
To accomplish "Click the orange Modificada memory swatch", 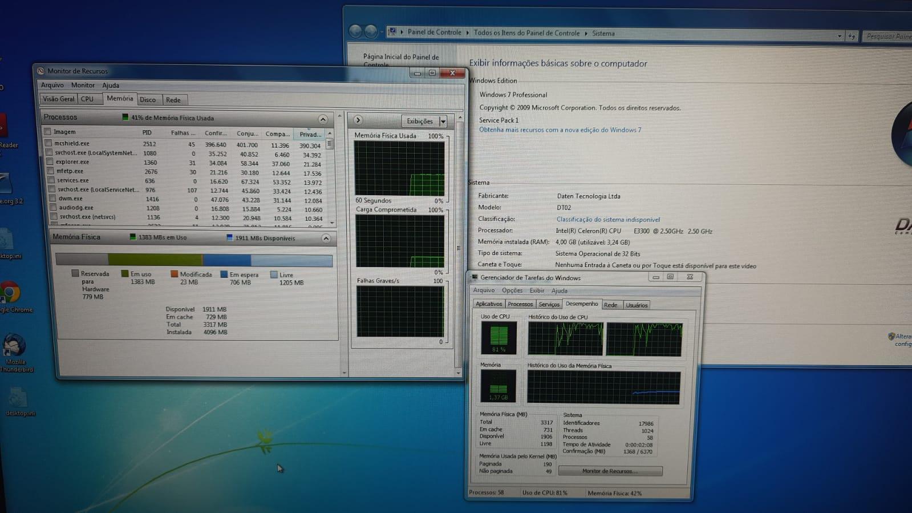I will [x=174, y=274].
